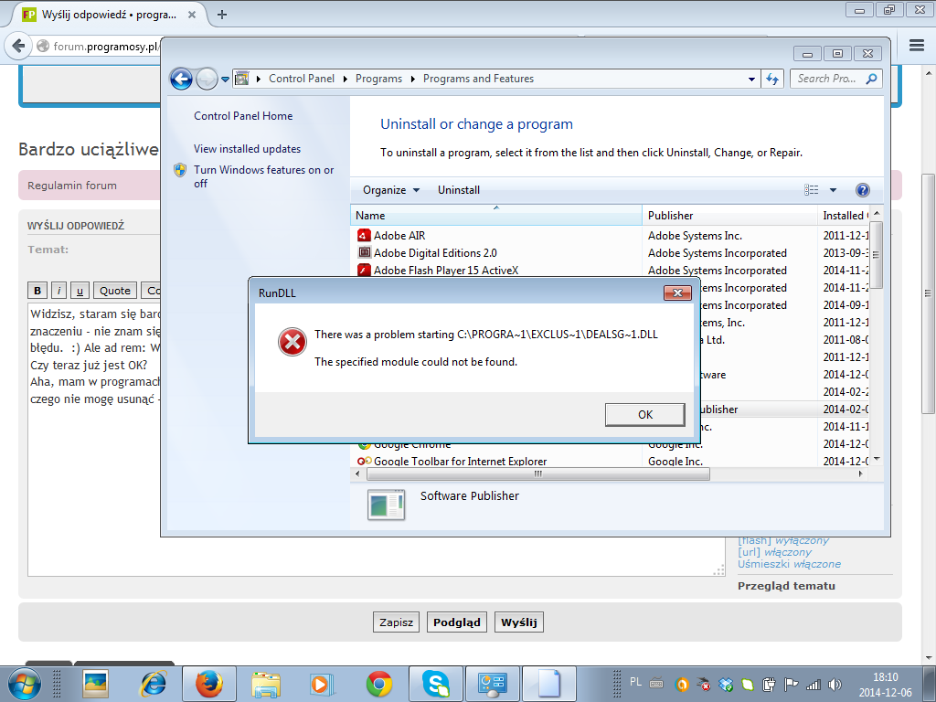
Task: Expand the address bar history dropdown
Action: click(750, 80)
